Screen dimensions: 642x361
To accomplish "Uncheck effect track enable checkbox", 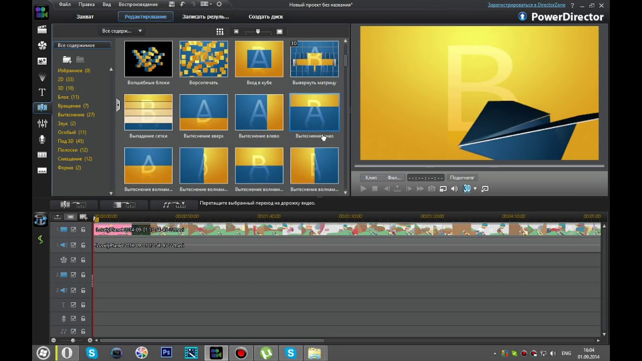I will 73,260.
